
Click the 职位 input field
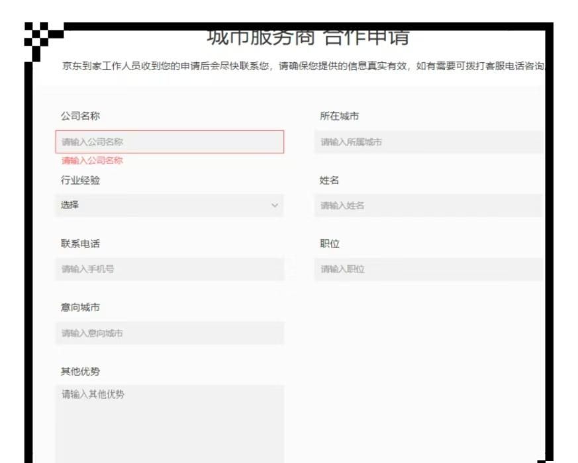(428, 269)
